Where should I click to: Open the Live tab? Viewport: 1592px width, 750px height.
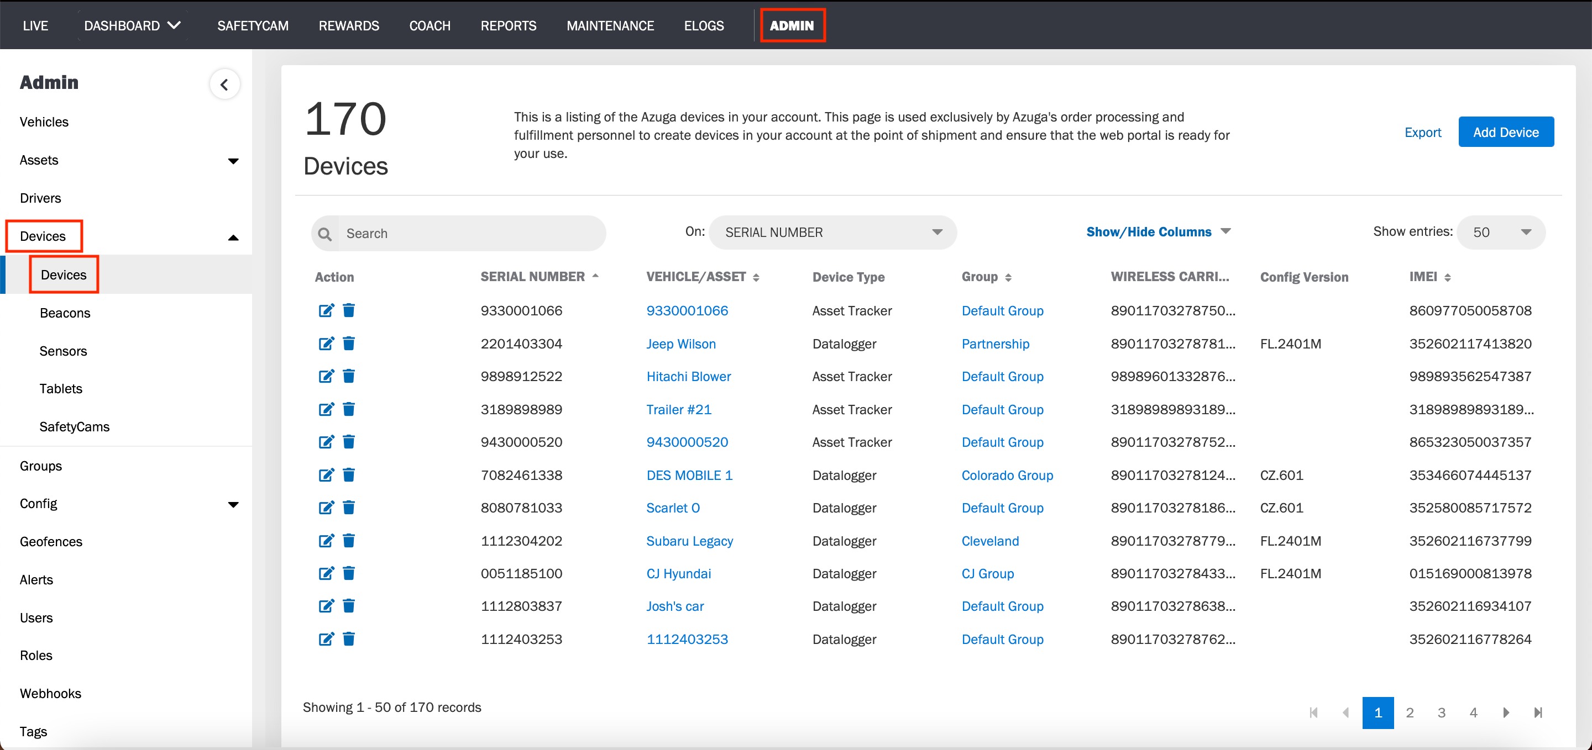pyautogui.click(x=35, y=26)
